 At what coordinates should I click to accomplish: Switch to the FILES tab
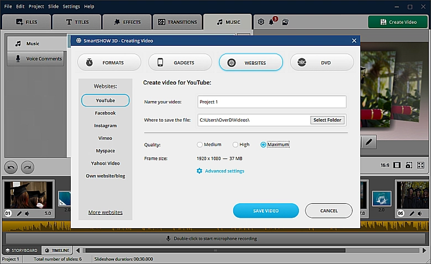27,22
